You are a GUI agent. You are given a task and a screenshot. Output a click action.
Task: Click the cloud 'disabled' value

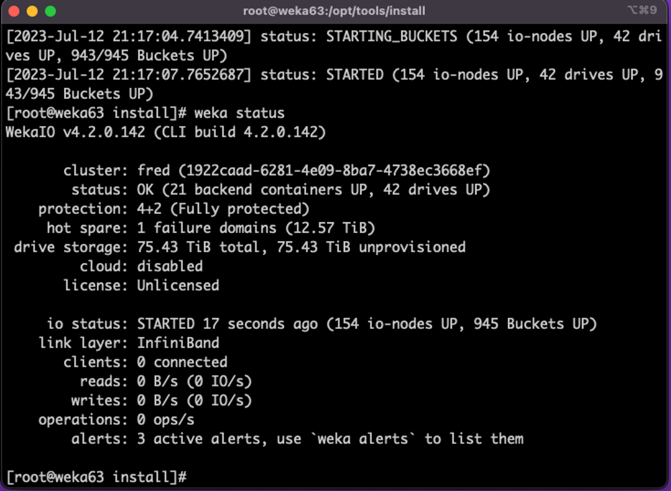pyautogui.click(x=170, y=266)
